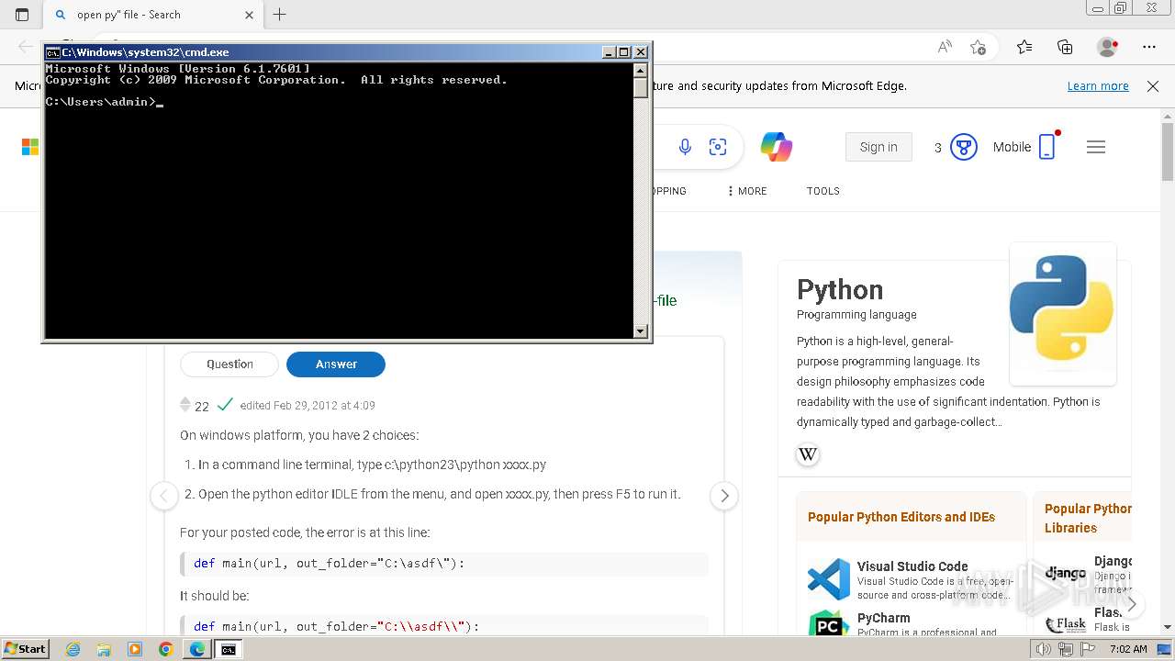
Task: Open Microsoft Rewards medal icon
Action: [963, 147]
